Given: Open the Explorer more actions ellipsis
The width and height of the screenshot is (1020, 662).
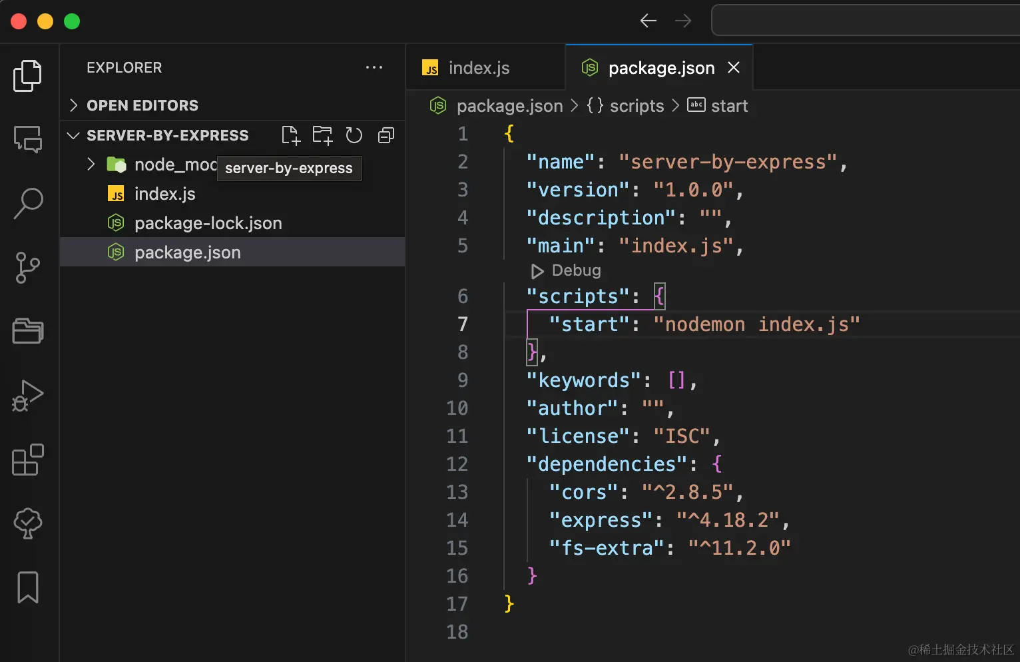Looking at the screenshot, I should [x=374, y=67].
